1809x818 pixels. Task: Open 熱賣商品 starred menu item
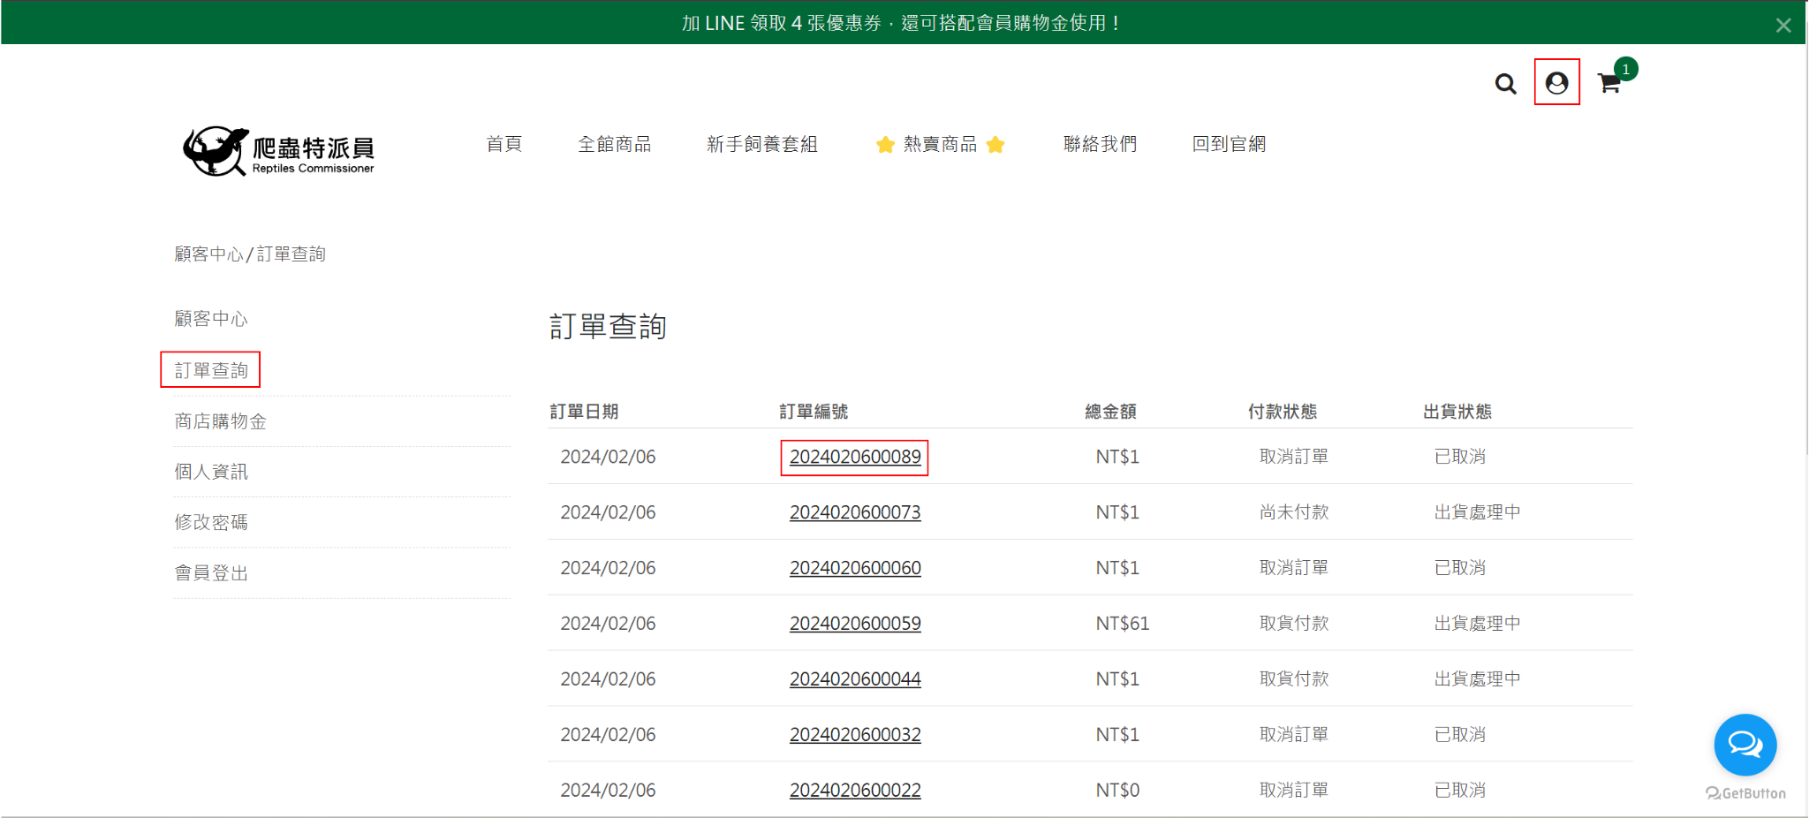pyautogui.click(x=940, y=144)
